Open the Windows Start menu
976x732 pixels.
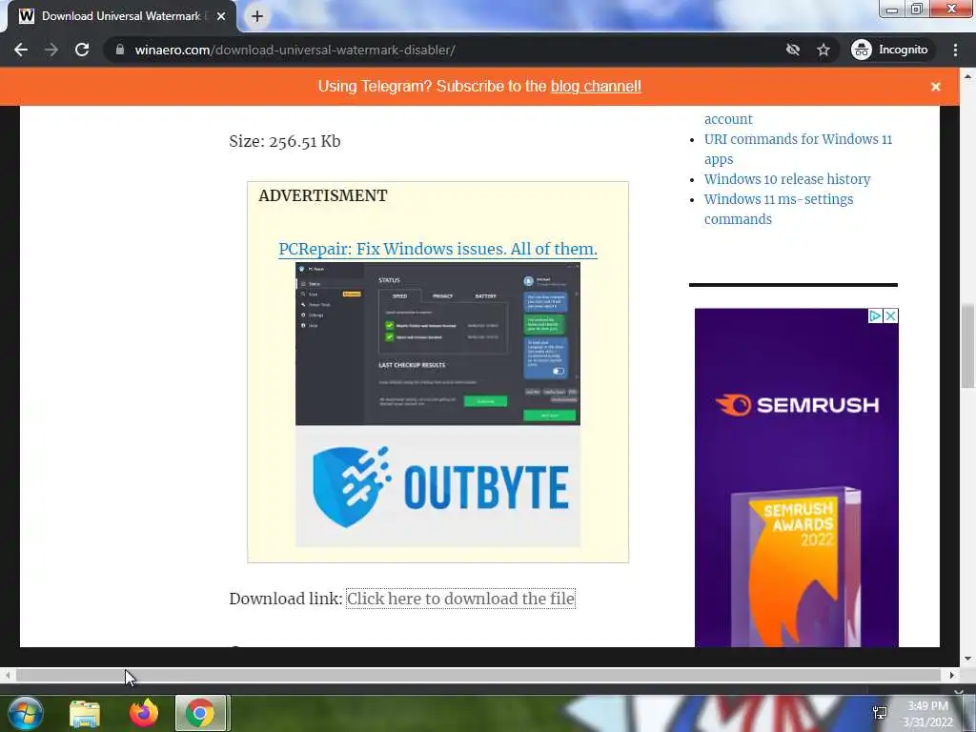[x=25, y=713]
